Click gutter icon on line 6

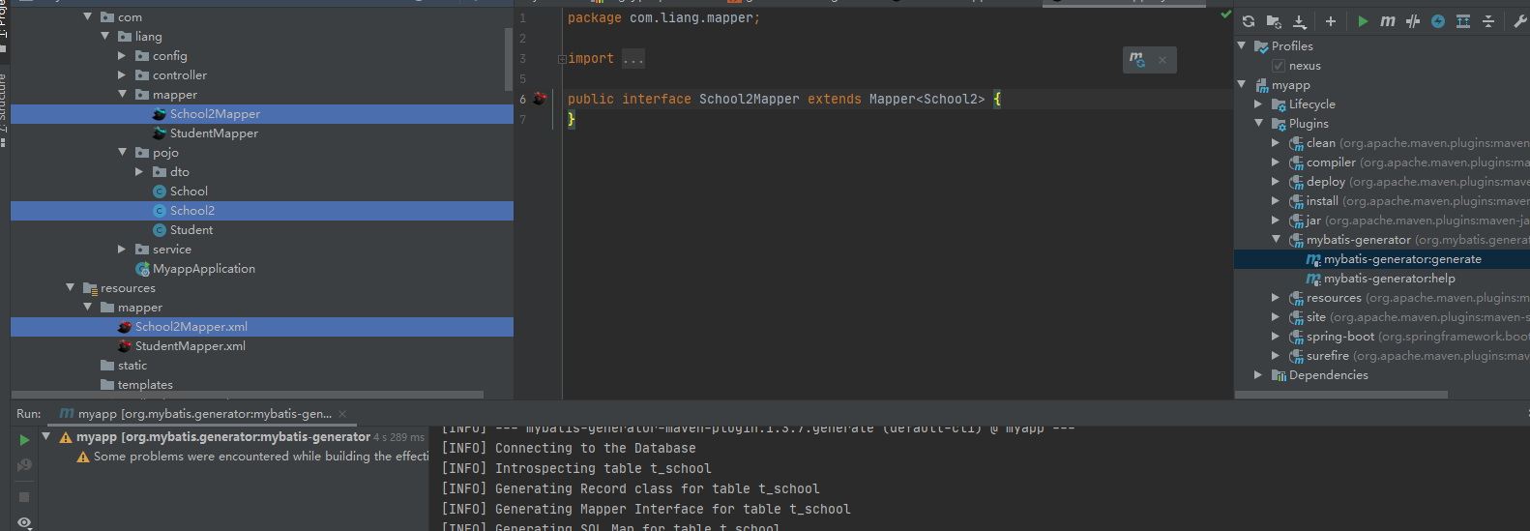tap(540, 99)
